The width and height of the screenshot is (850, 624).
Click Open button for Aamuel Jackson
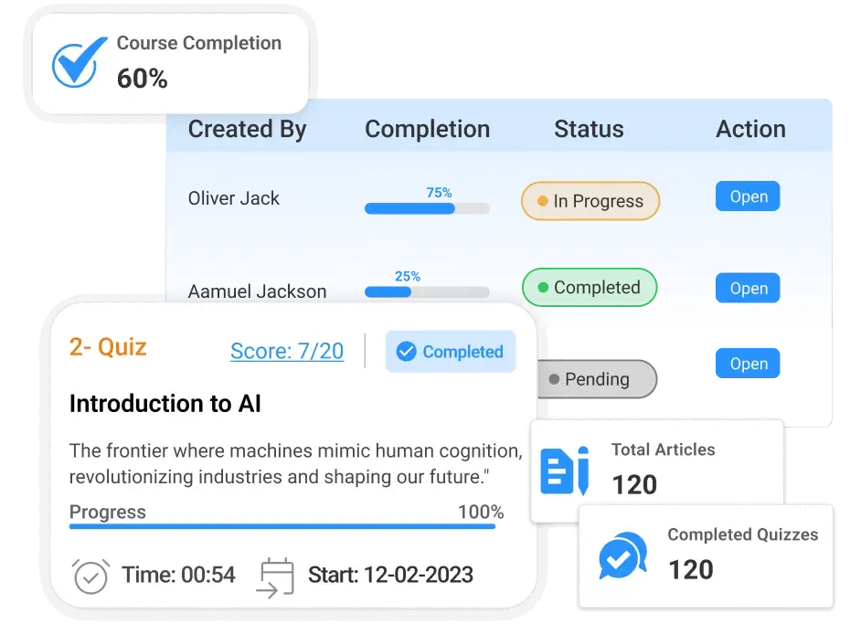coord(748,289)
